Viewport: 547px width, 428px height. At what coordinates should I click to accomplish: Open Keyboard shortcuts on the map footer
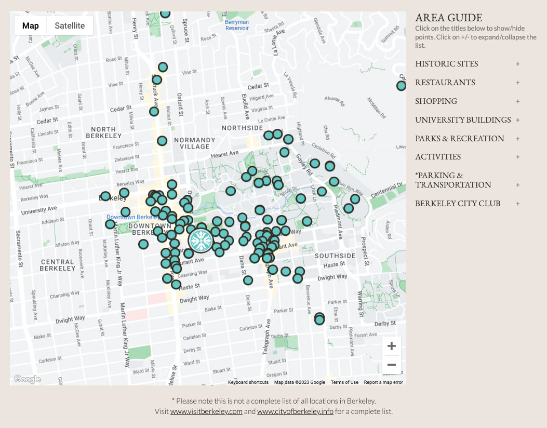pos(248,382)
